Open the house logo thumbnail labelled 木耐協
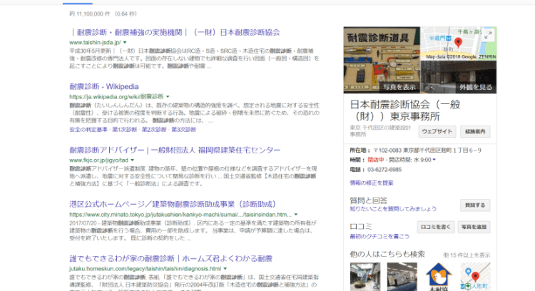 pos(439,277)
